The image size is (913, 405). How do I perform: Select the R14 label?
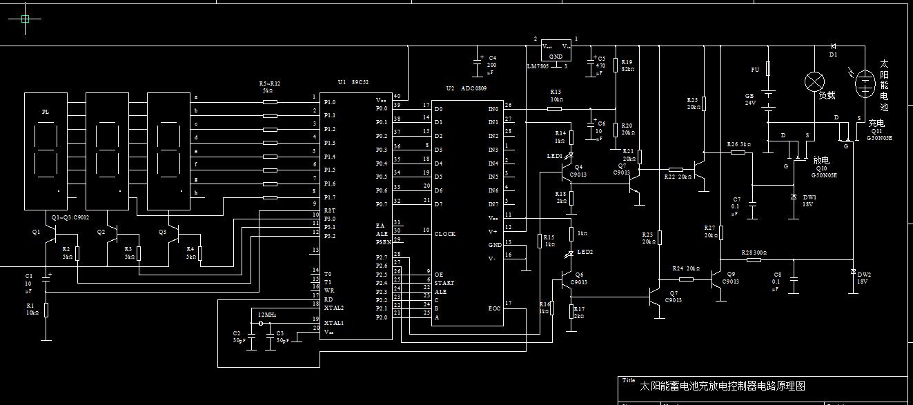pyautogui.click(x=560, y=133)
